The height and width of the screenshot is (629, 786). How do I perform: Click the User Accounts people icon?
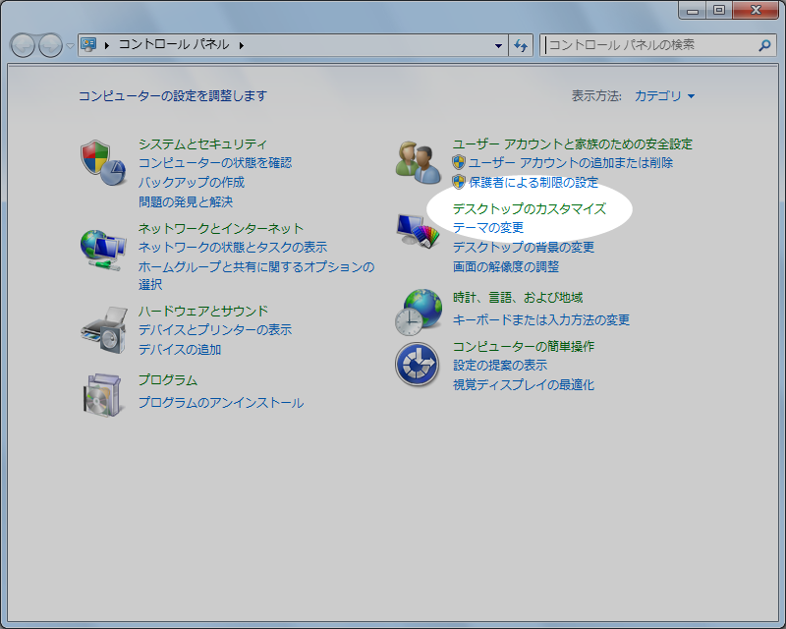419,162
